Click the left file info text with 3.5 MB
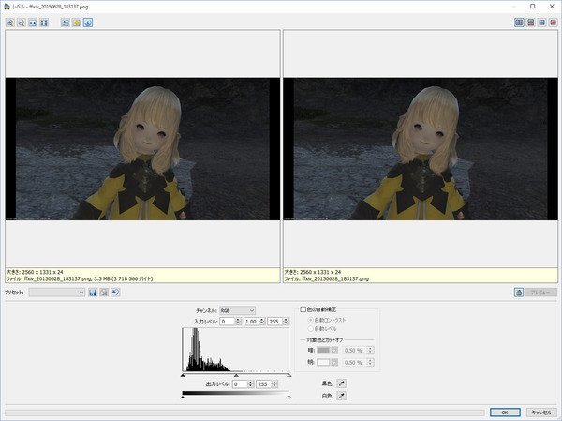The height and width of the screenshot is (421, 562). (80, 278)
